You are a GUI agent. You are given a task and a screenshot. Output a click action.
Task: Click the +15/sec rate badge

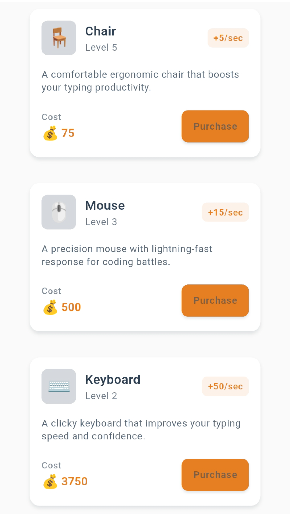(225, 212)
